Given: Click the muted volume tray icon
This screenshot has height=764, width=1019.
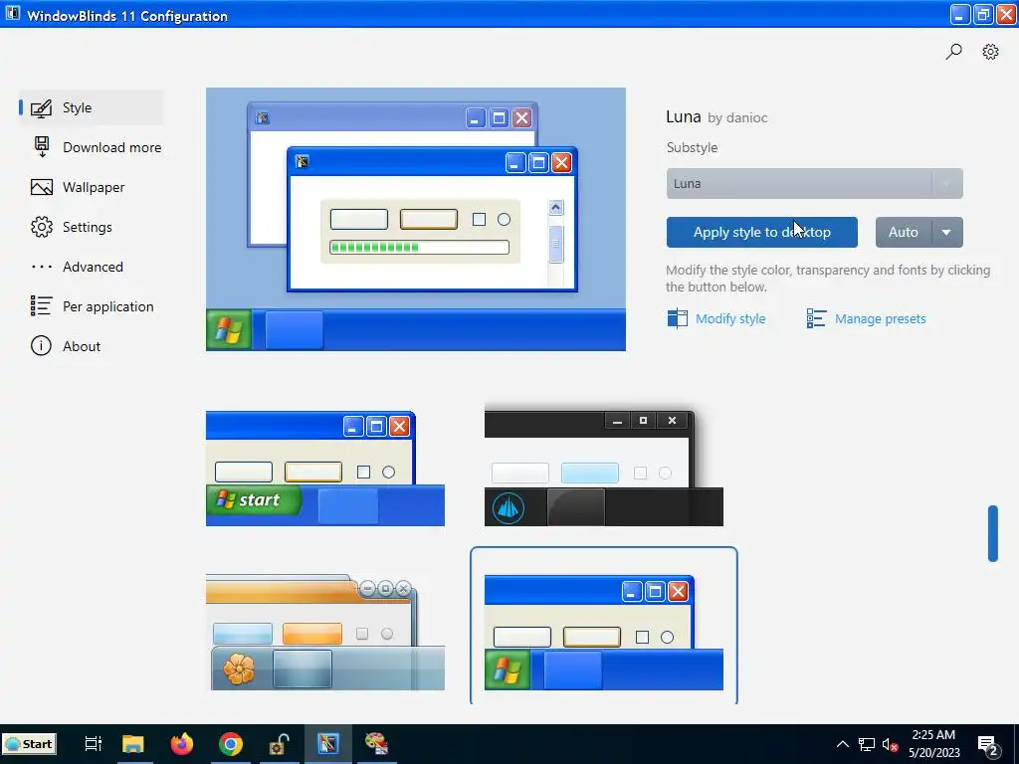Looking at the screenshot, I should (x=890, y=744).
